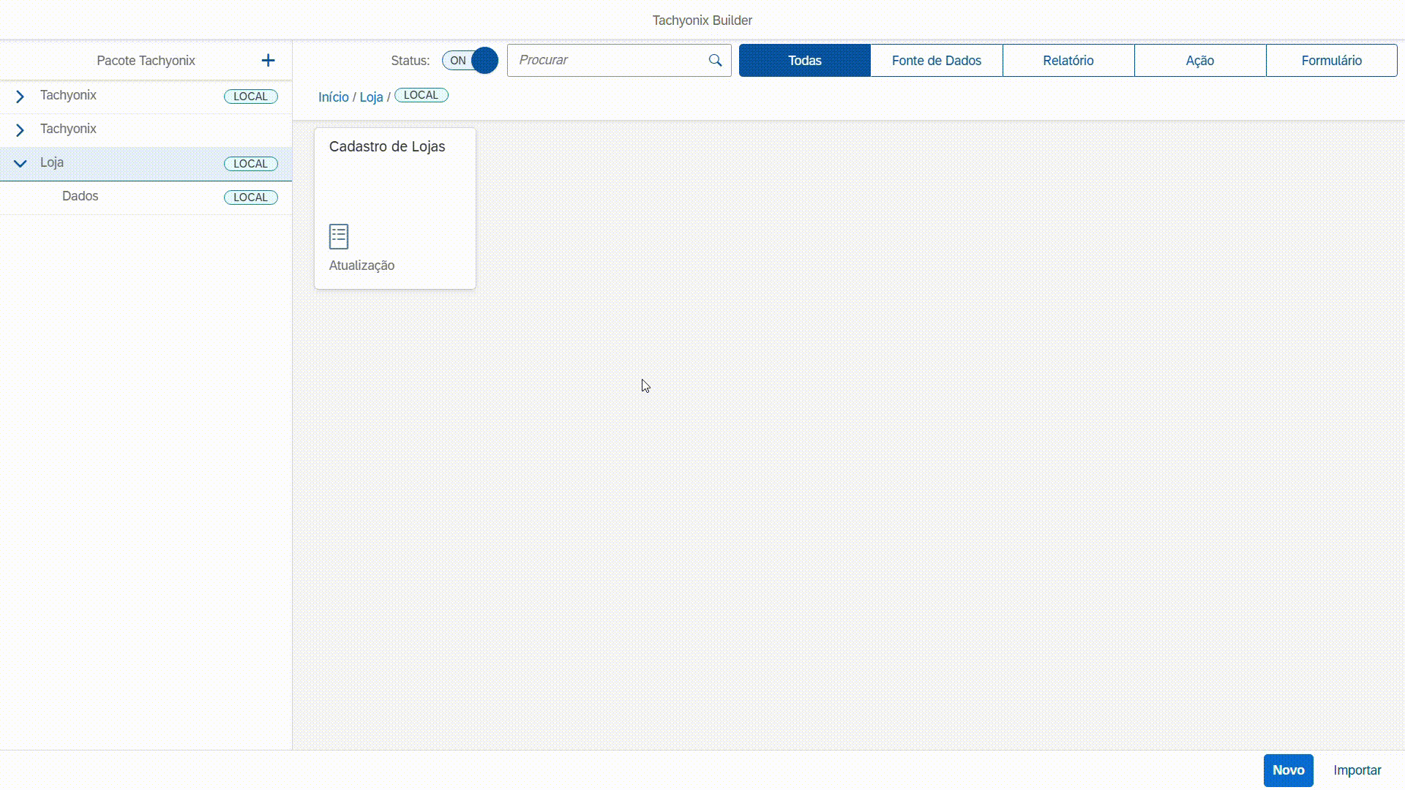Open the Início breadcrumb link
This screenshot has height=790, width=1405.
tap(333, 97)
